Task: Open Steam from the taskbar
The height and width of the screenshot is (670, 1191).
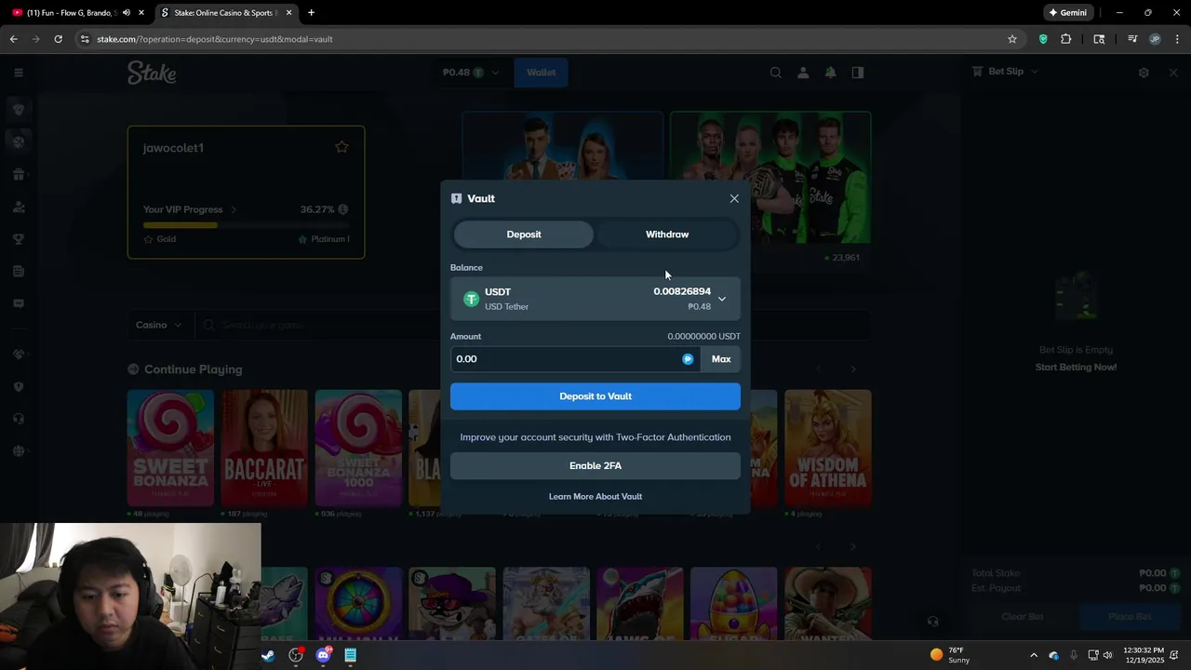Action: [267, 655]
